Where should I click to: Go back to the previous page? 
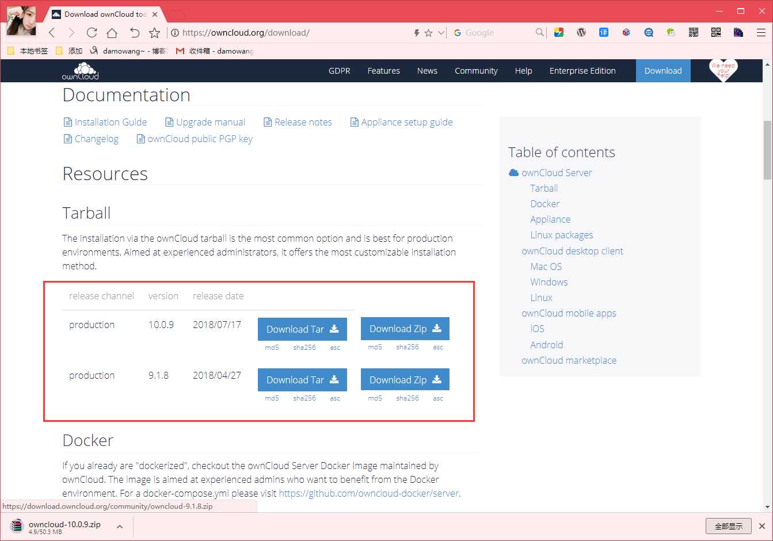tap(52, 33)
